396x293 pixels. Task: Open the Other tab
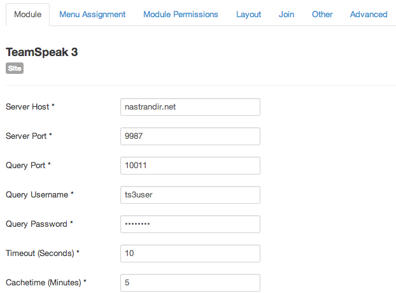(322, 15)
